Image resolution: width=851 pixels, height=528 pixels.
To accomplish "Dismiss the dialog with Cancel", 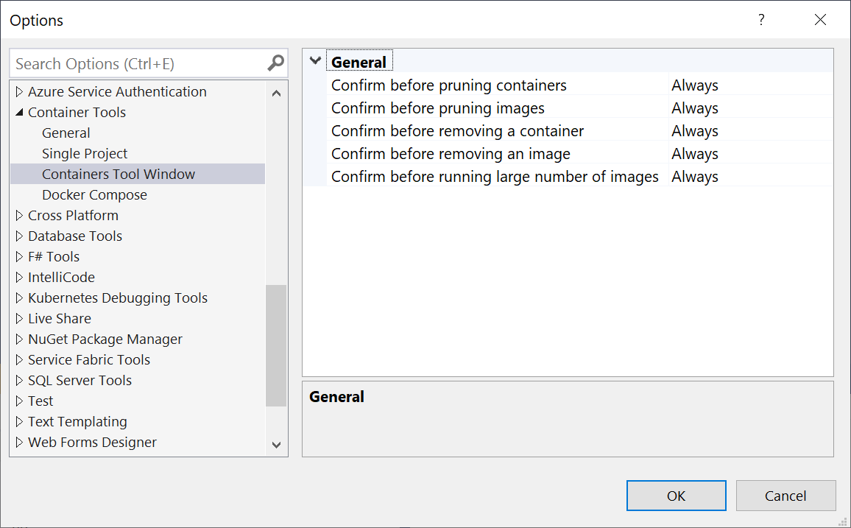I will 785,496.
